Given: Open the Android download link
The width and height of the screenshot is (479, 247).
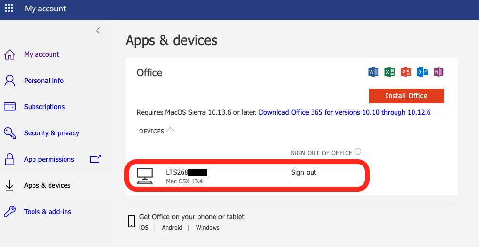Looking at the screenshot, I should pyautogui.click(x=172, y=228).
